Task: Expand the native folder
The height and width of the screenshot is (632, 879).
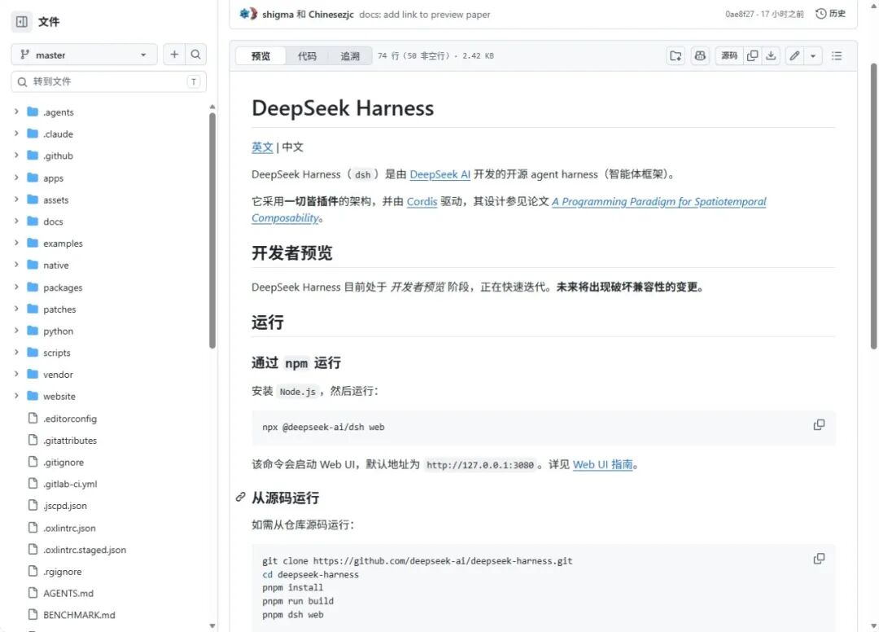Action: (16, 265)
